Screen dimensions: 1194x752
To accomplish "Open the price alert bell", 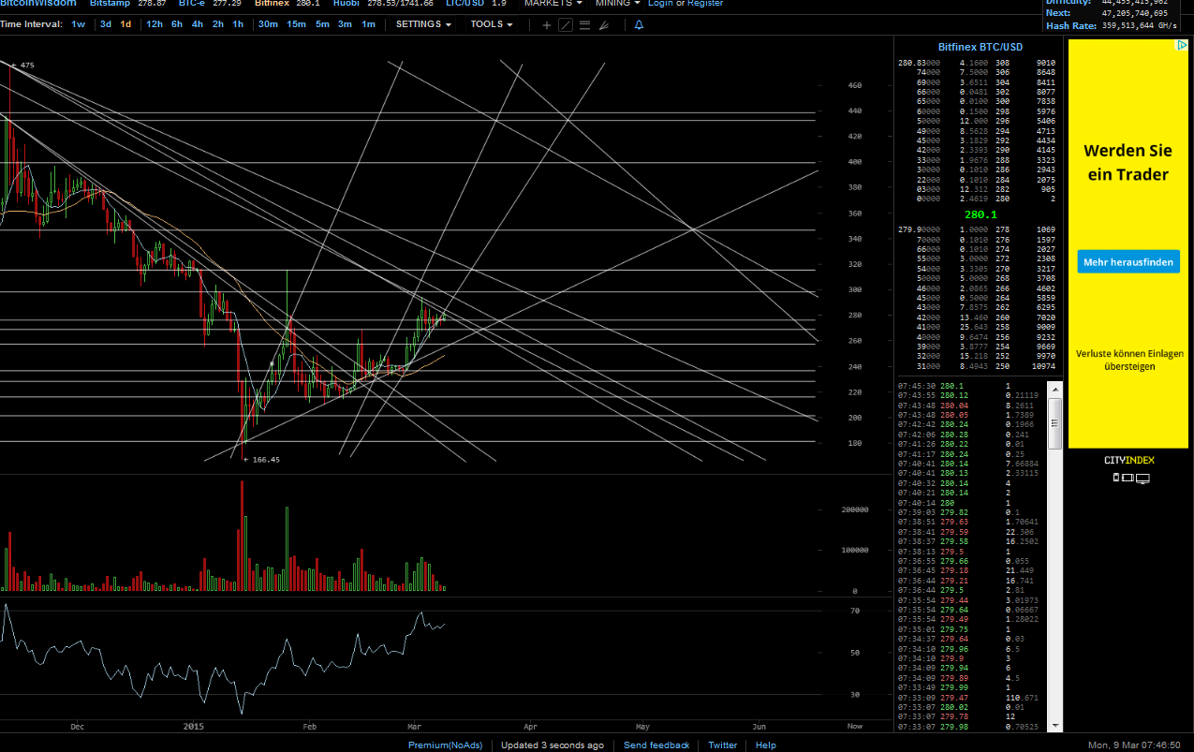I will click(639, 24).
